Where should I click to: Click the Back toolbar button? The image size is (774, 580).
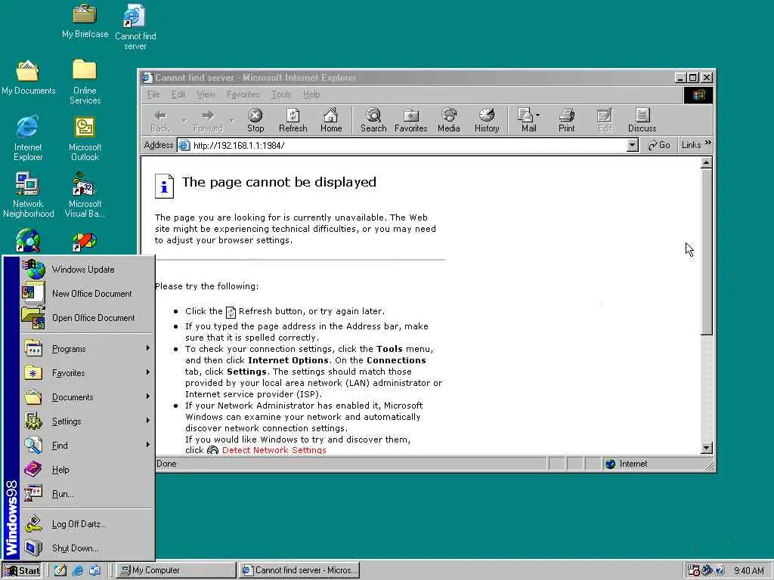tap(159, 120)
